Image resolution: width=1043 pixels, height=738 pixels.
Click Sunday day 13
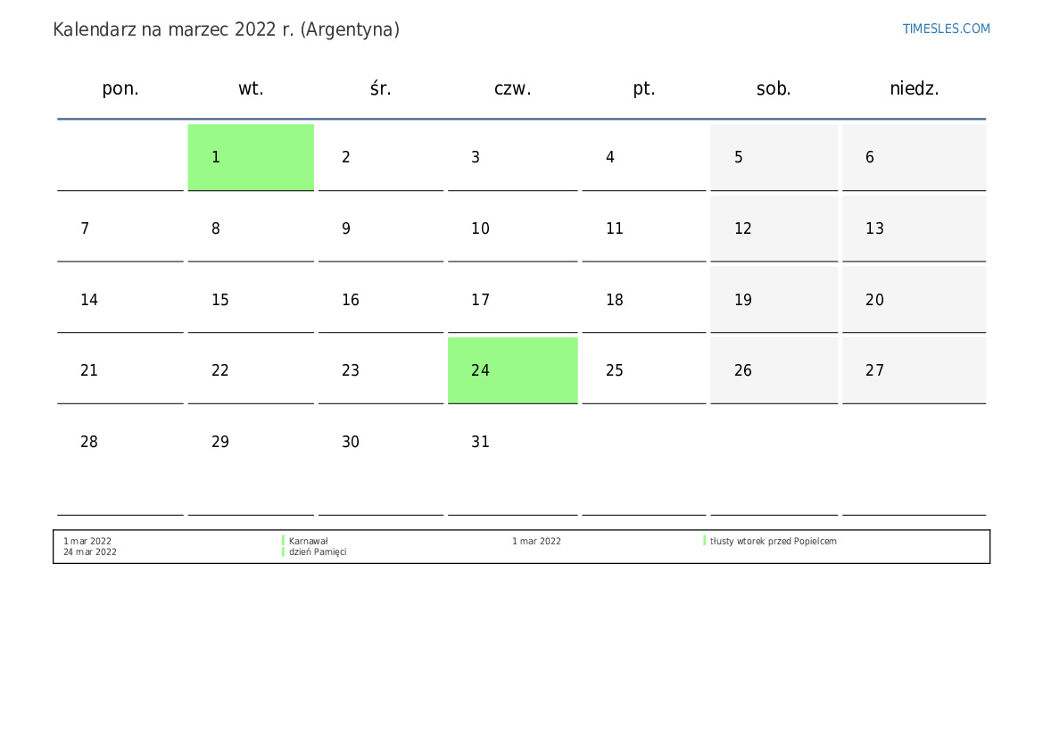point(914,228)
